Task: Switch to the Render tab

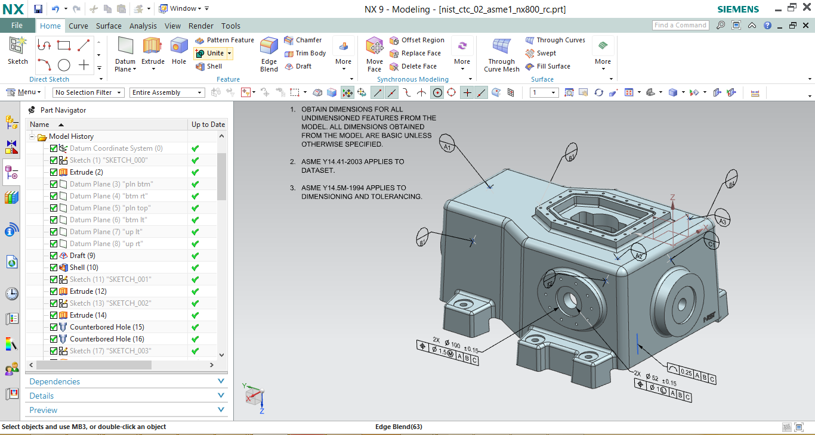Action: (x=201, y=26)
